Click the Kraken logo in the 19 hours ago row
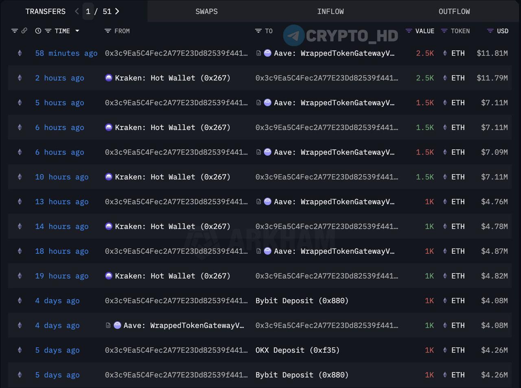Viewport: 521px width, 388px height. [109, 276]
